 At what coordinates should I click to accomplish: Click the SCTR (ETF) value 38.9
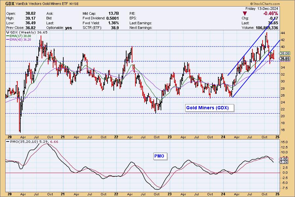[x=115, y=28]
